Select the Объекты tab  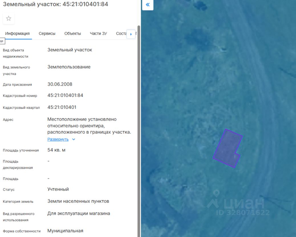(73, 33)
